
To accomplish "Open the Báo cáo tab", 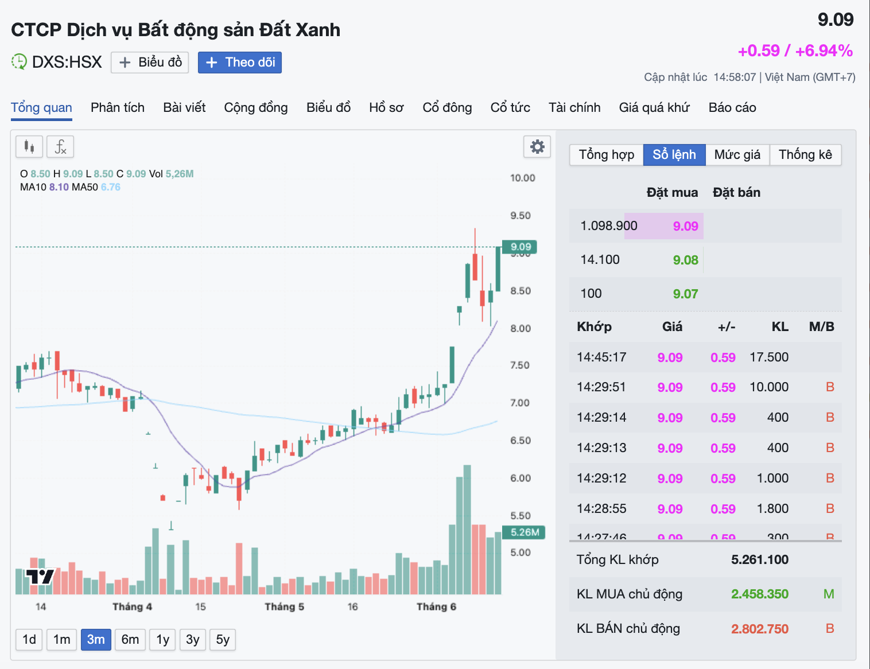I will 732,108.
